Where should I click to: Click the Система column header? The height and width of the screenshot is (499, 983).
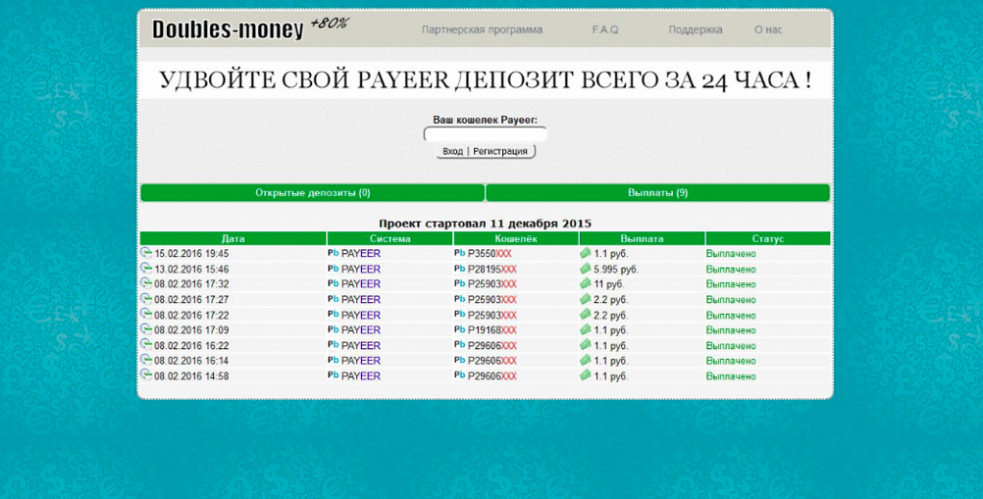[x=390, y=238]
